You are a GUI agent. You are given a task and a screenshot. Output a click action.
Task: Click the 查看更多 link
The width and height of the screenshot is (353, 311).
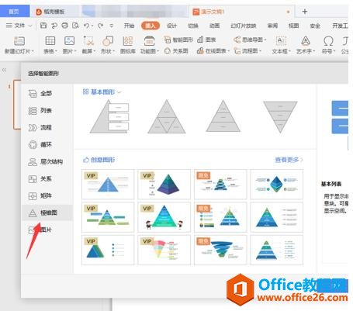click(289, 160)
